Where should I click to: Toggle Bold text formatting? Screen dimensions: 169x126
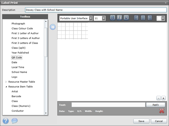click(x=113, y=18)
